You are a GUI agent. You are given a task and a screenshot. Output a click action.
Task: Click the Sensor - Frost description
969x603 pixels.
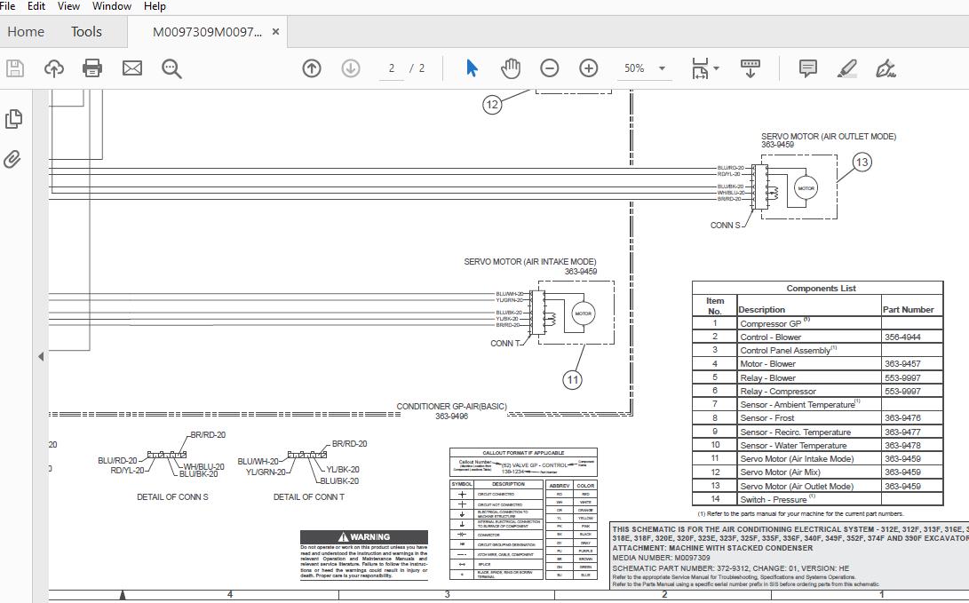coord(766,418)
